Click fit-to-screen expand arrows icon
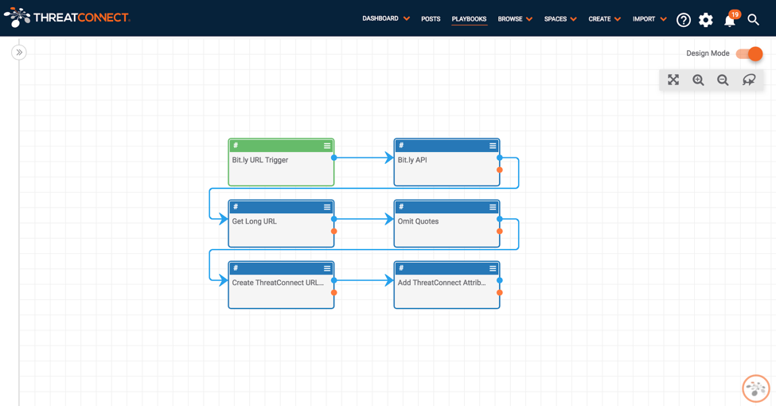Screen dimensions: 776x406 point(673,80)
